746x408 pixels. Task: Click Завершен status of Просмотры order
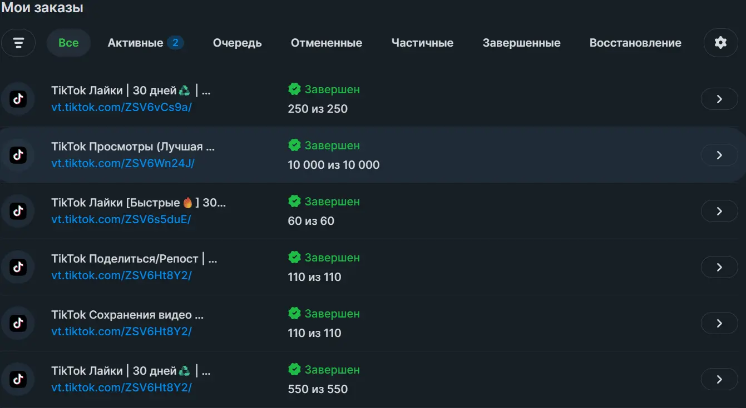tap(332, 145)
